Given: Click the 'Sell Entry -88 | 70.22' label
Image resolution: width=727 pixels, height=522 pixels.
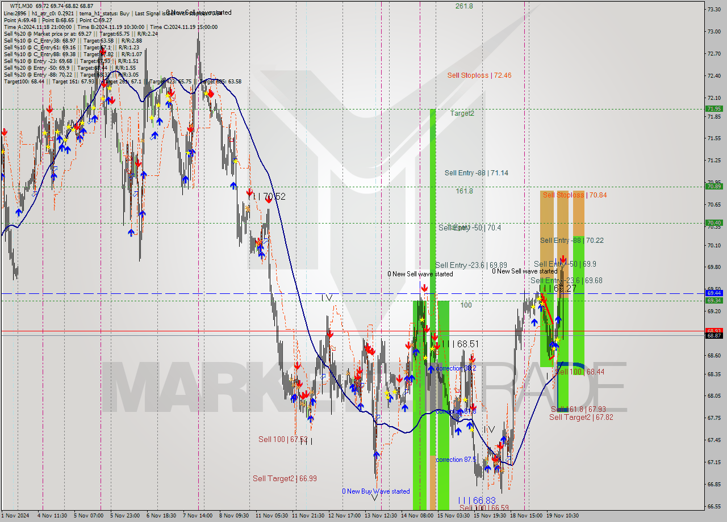Looking at the screenshot, I should [572, 241].
